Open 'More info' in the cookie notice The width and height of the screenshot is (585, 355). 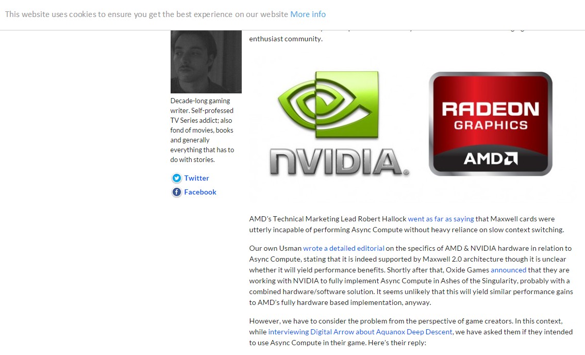(308, 14)
